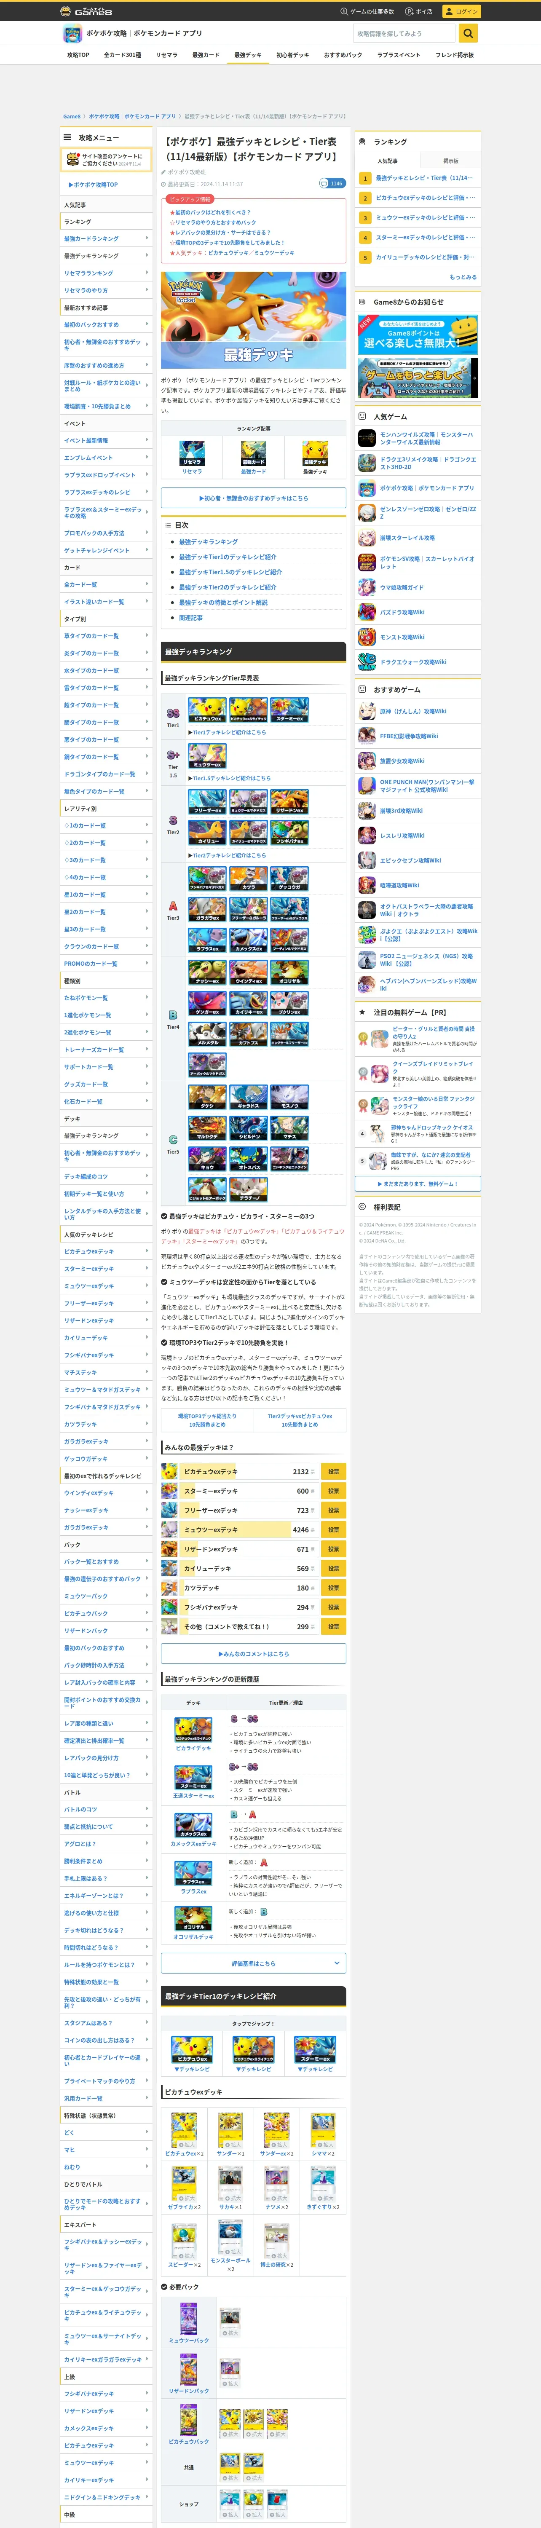541x2528 pixels.
Task: Click the ゲームの仕事多数 header link
Action: click(x=367, y=12)
